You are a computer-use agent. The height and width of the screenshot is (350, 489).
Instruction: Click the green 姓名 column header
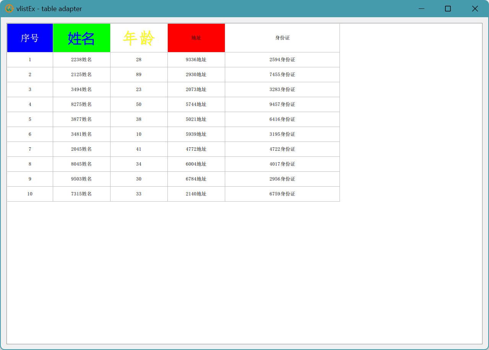pyautogui.click(x=81, y=38)
